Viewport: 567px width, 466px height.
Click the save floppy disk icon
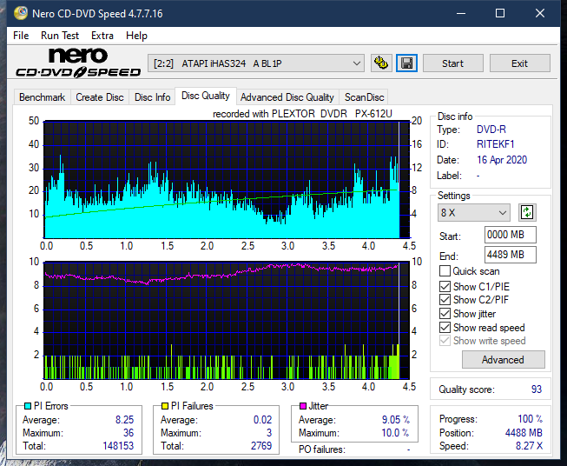pyautogui.click(x=407, y=63)
